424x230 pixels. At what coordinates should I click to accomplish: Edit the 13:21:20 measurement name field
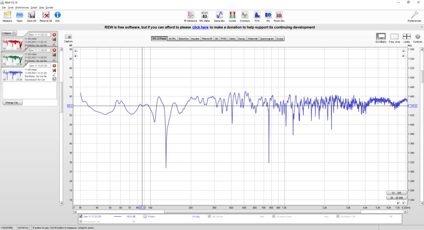click(40, 66)
